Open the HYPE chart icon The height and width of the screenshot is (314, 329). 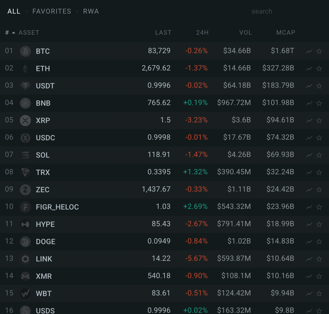click(x=309, y=224)
